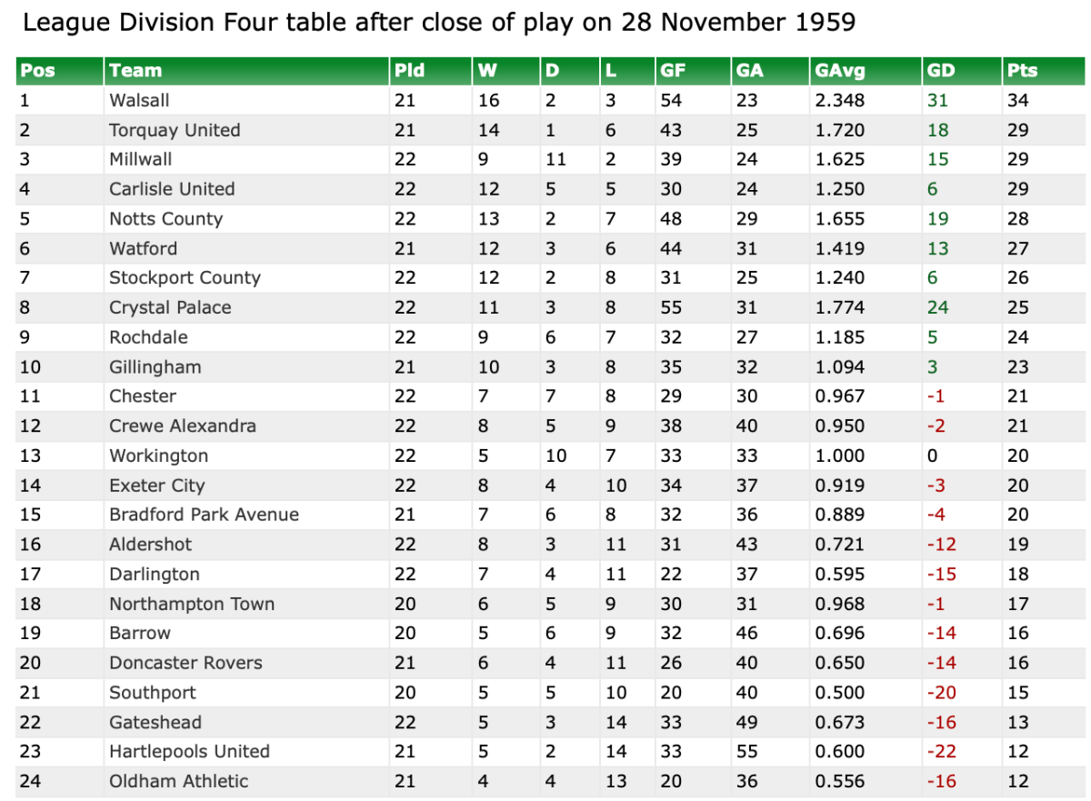Viewport: 1091px width, 801px height.
Task: Click Southport's goal difference -20
Action: [941, 693]
